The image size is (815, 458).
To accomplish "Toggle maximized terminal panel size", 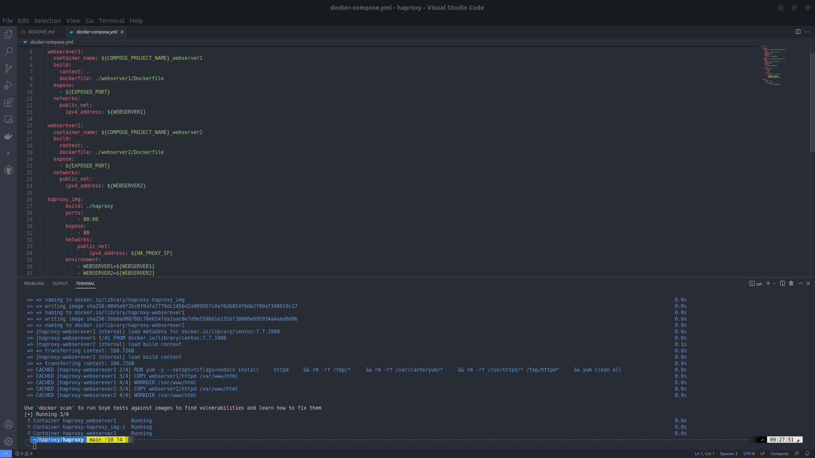I will pyautogui.click(x=801, y=283).
